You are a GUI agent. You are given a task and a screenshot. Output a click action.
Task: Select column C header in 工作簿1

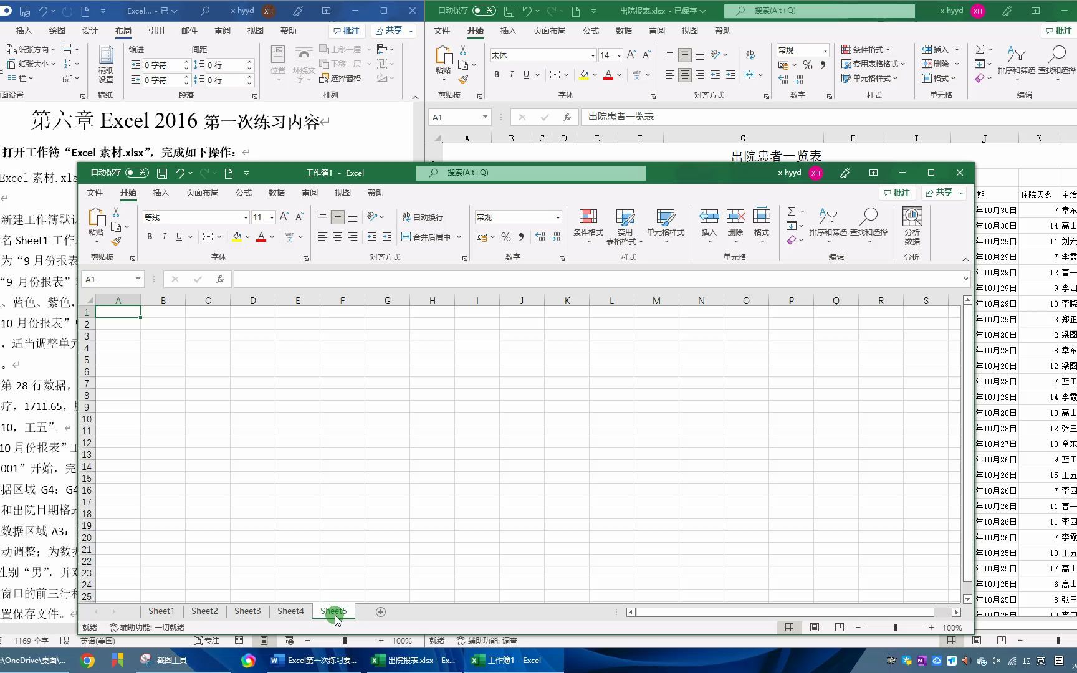point(208,300)
